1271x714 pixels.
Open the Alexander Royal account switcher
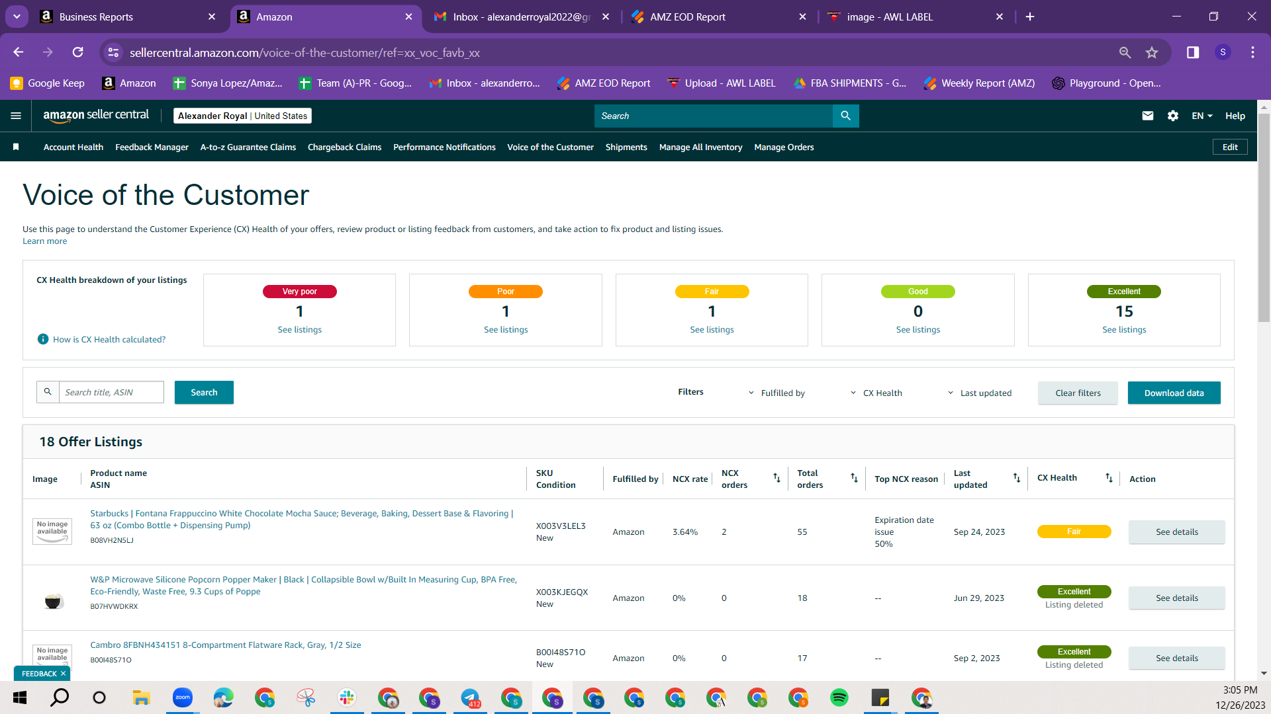[242, 116]
